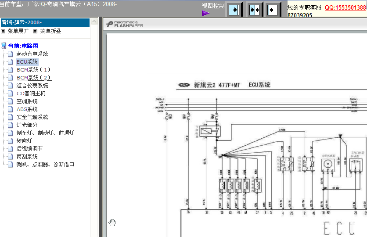Select the 当前:电路图 root node
The image size is (367, 237).
tap(23, 46)
